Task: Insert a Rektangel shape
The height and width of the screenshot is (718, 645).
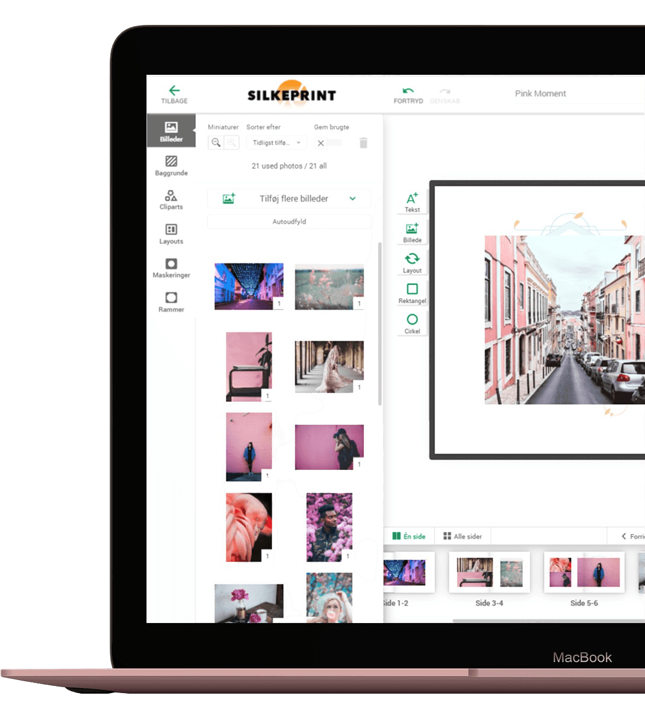Action: click(412, 293)
